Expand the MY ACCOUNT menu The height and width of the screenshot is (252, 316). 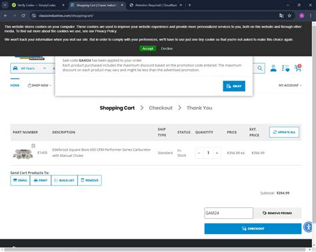coord(290,85)
